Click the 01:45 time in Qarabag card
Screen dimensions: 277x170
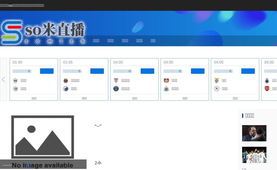[17, 62]
